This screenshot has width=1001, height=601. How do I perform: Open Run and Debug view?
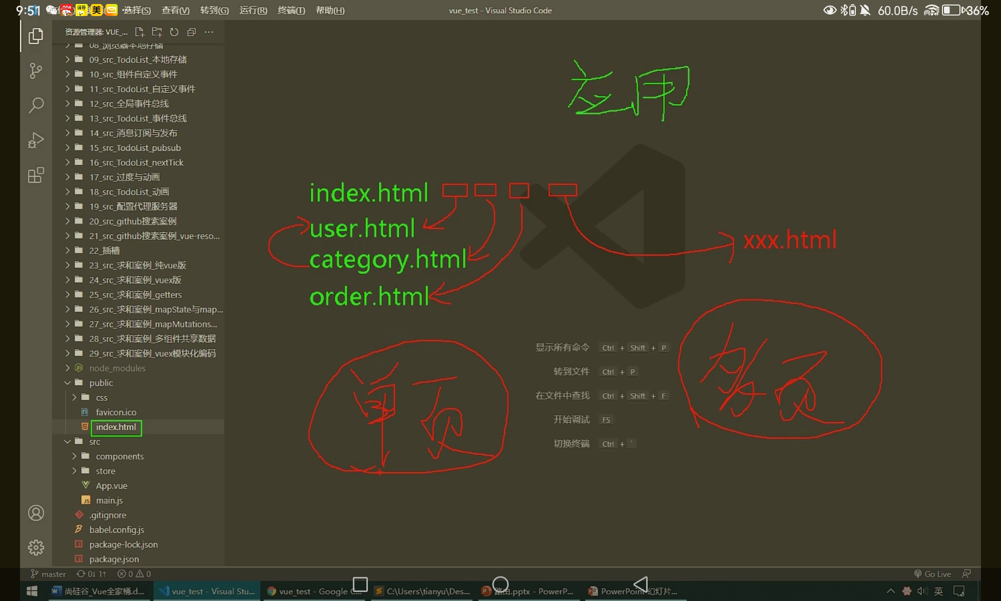pos(36,140)
